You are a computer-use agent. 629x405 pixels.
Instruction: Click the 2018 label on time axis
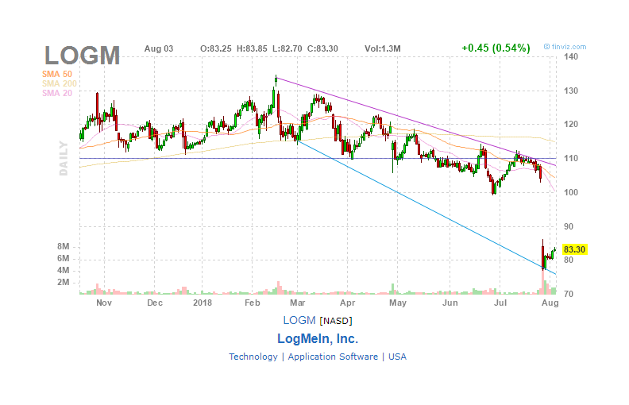click(x=203, y=303)
